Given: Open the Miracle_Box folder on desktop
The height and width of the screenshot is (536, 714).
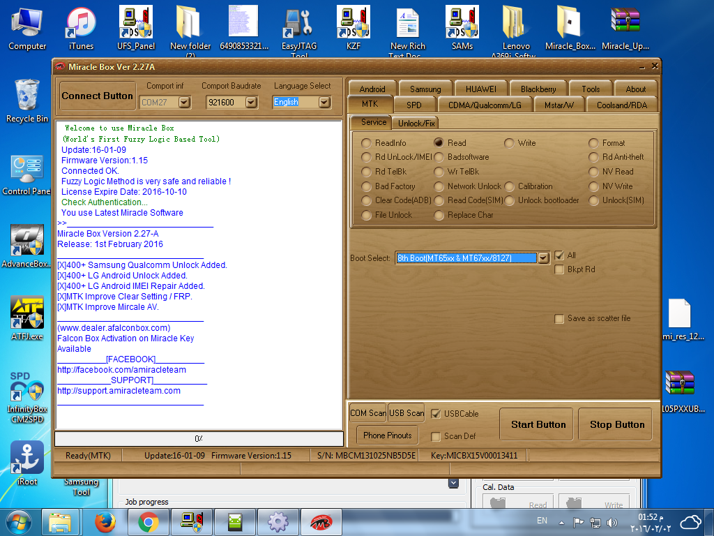Looking at the screenshot, I should point(570,28).
